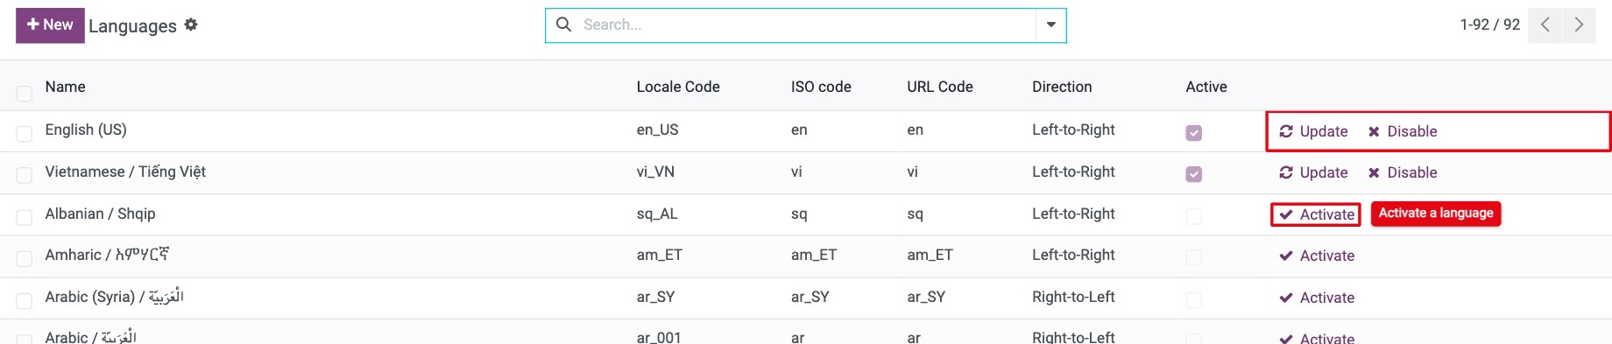Disable the English (US) language

[x=1403, y=131]
